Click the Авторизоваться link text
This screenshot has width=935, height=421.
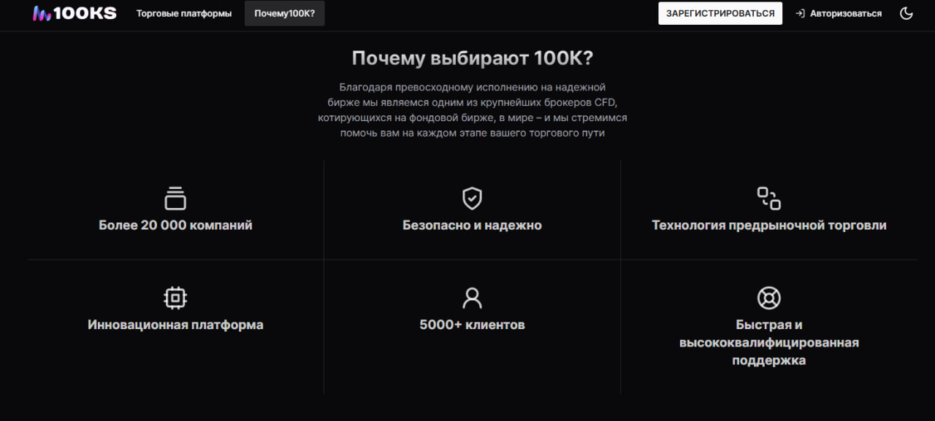(x=845, y=14)
